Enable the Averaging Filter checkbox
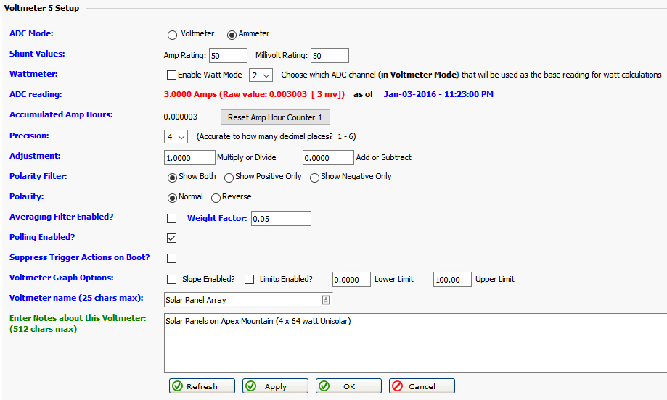 [x=172, y=219]
